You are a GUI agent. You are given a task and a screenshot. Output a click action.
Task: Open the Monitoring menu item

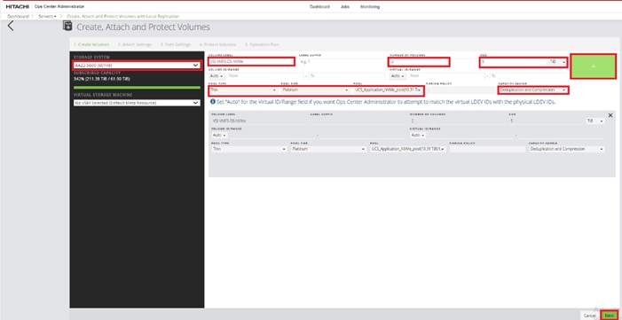click(370, 7)
